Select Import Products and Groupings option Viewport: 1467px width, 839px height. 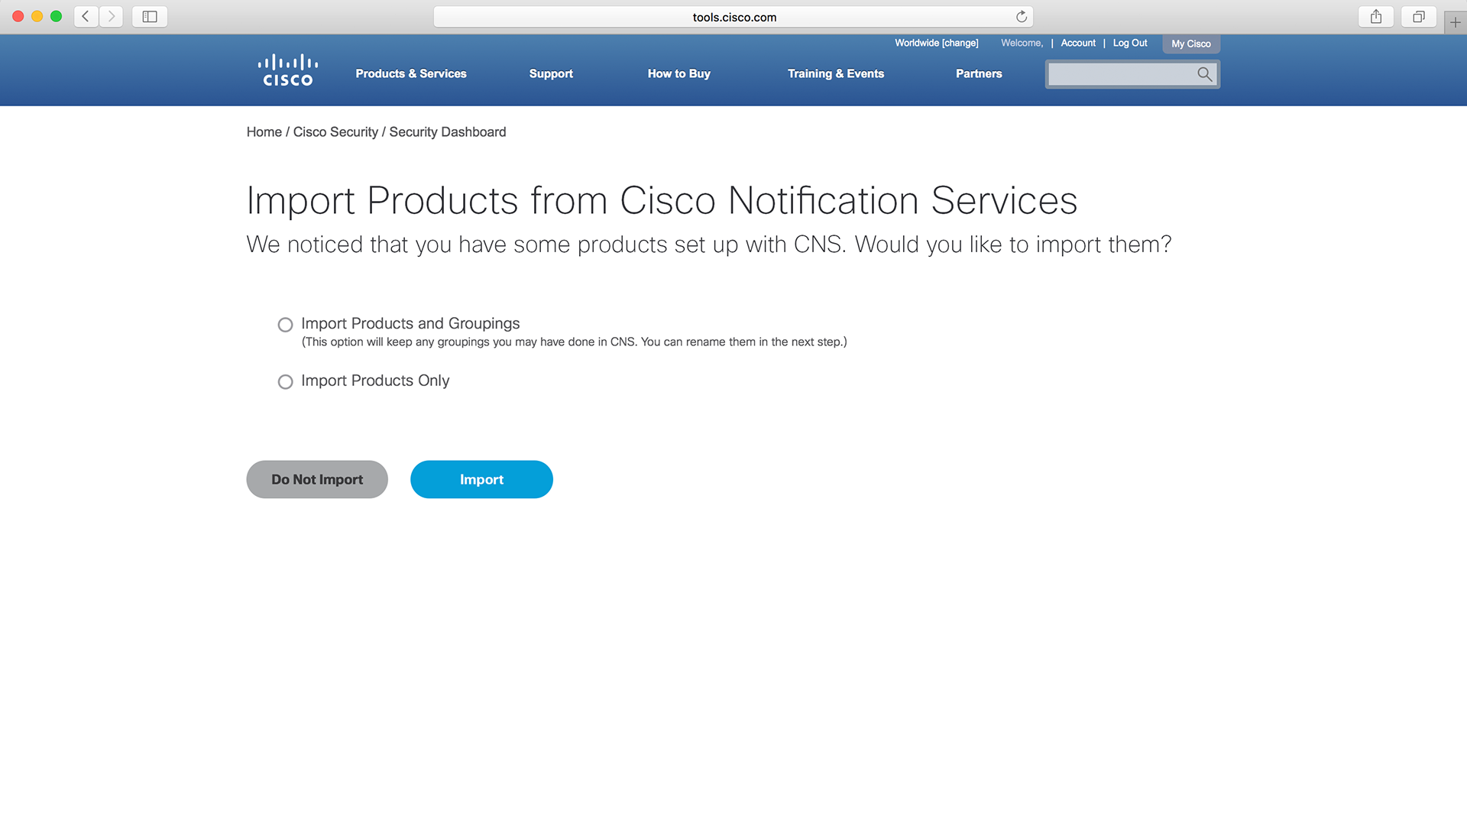click(285, 325)
